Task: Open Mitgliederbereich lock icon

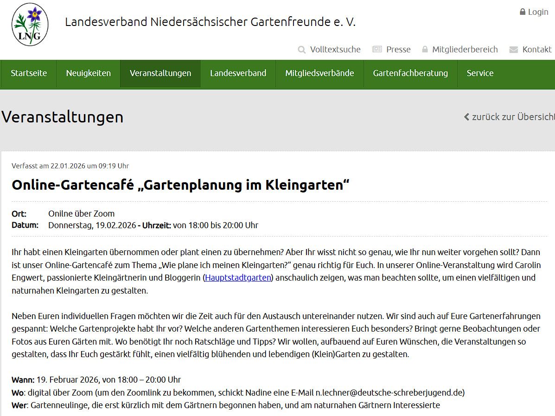Action: (424, 49)
